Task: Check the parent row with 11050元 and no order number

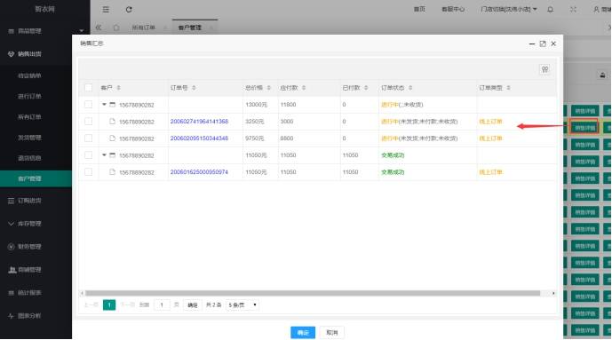Action: point(89,155)
